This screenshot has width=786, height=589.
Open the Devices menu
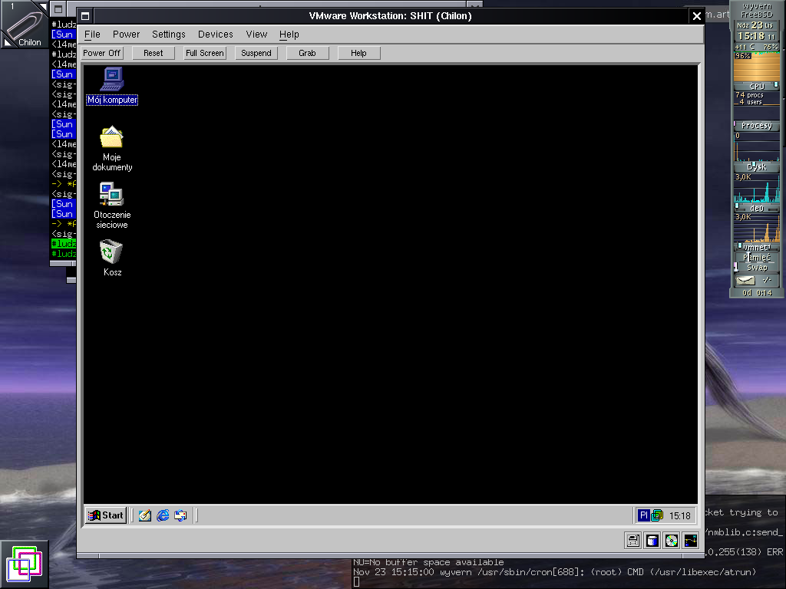(x=215, y=35)
